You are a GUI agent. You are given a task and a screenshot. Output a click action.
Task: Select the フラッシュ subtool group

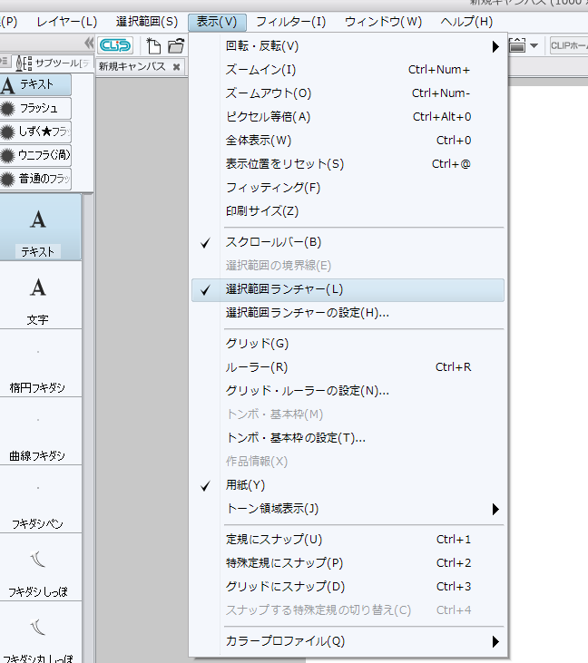pos(35,109)
